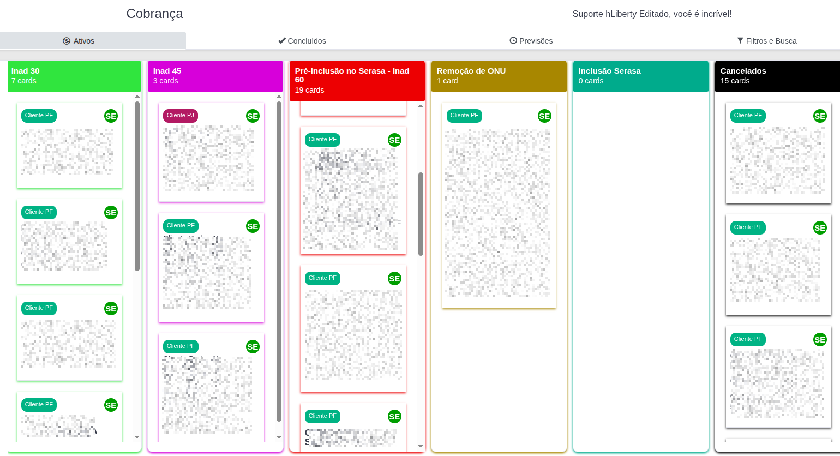
Task: Open the Previsões tab
Action: 531,41
